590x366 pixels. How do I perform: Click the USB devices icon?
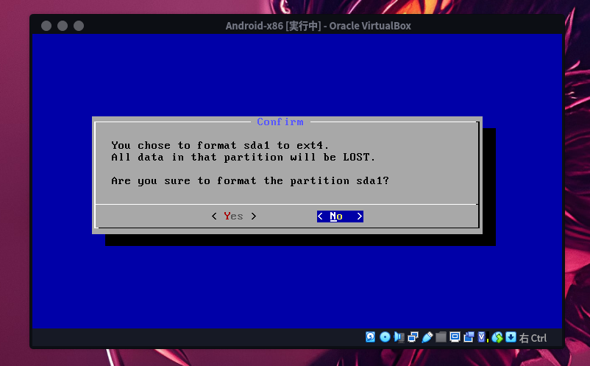pyautogui.click(x=427, y=337)
